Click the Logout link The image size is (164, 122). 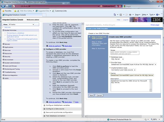pyautogui.click(x=125, y=20)
